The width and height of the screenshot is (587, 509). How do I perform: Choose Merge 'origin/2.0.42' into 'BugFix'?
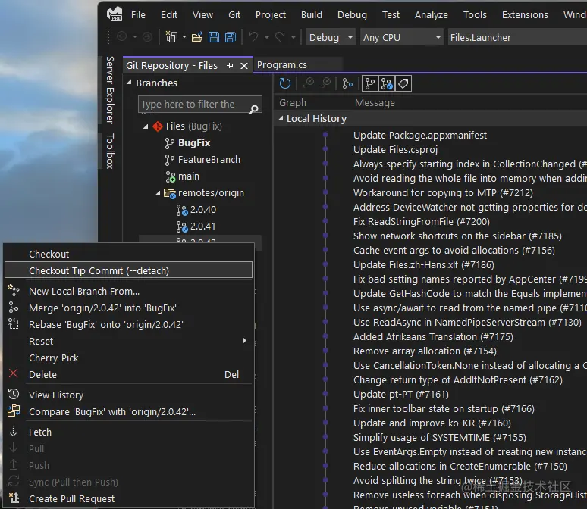coord(129,308)
